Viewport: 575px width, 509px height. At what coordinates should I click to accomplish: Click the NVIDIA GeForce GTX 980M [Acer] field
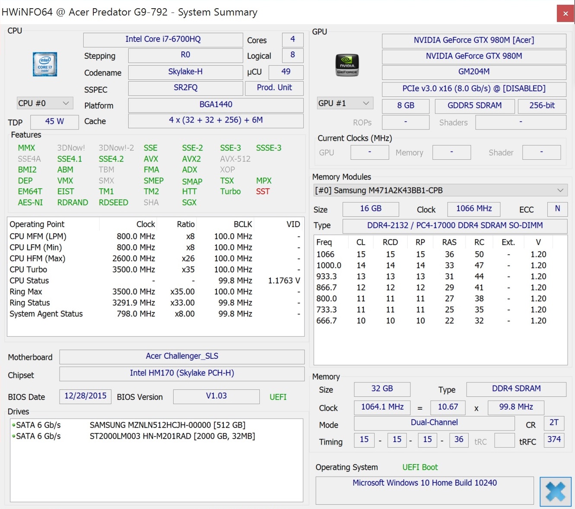point(474,41)
